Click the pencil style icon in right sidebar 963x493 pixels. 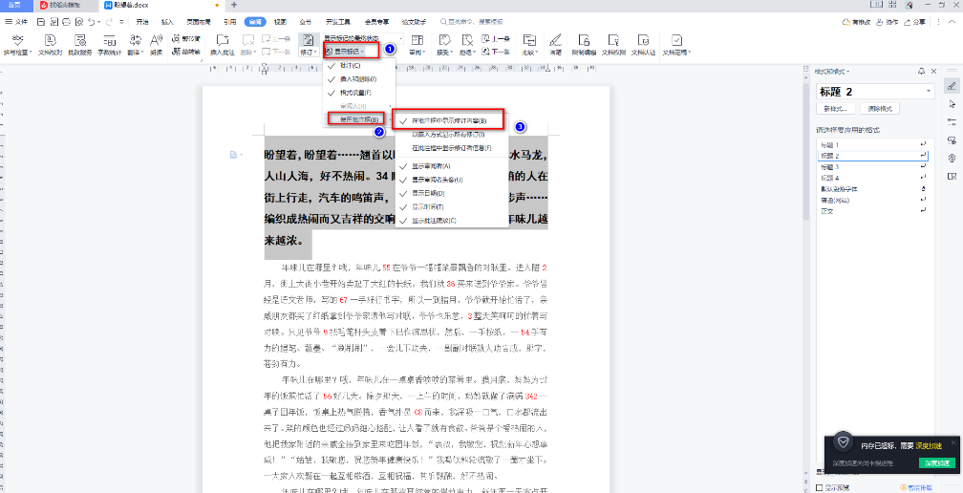pos(952,85)
